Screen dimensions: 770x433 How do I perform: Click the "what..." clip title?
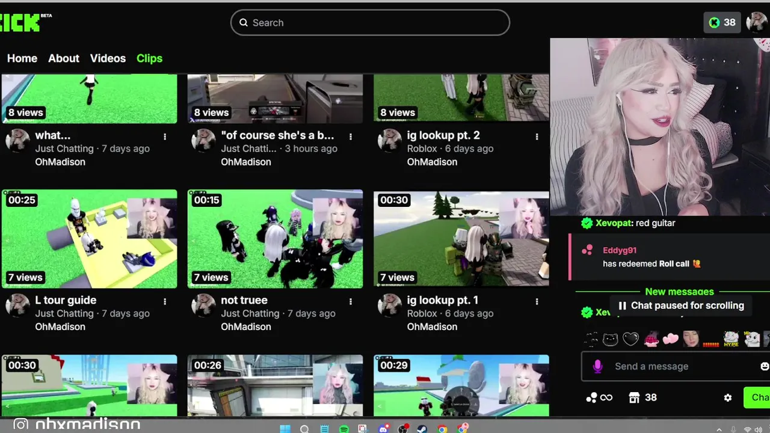coord(53,135)
